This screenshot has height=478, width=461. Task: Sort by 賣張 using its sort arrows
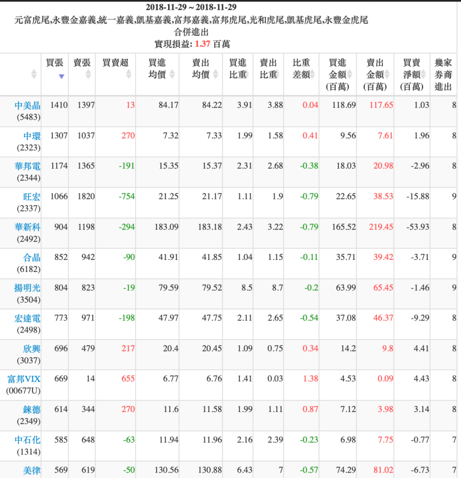pyautogui.click(x=88, y=74)
